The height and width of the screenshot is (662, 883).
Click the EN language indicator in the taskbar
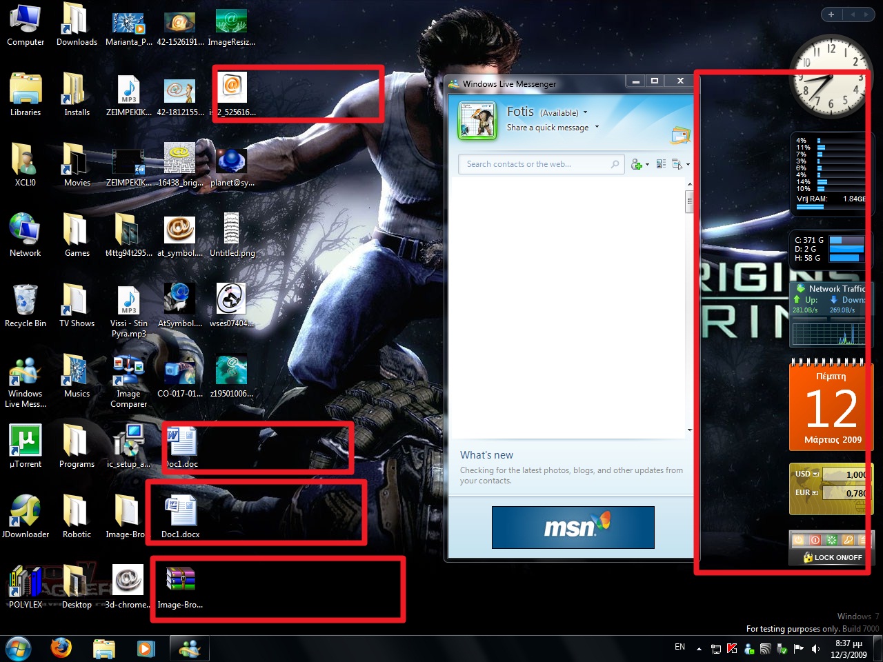click(679, 647)
